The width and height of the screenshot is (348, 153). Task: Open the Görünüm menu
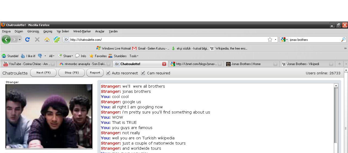[33, 31]
